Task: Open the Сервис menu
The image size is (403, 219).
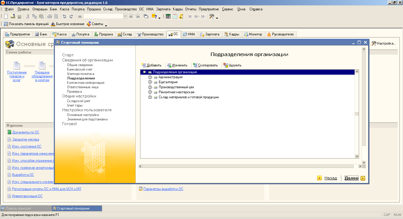Action: (227, 9)
